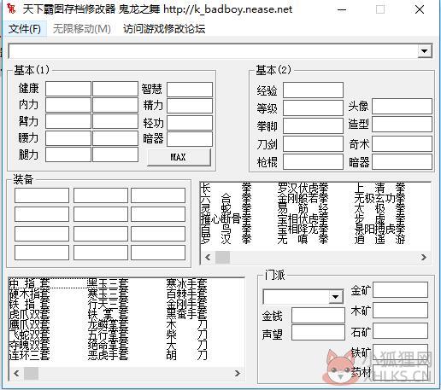Image resolution: width=441 pixels, height=390 pixels.
Task: Click the 金矿 input field
Action: (x=400, y=290)
